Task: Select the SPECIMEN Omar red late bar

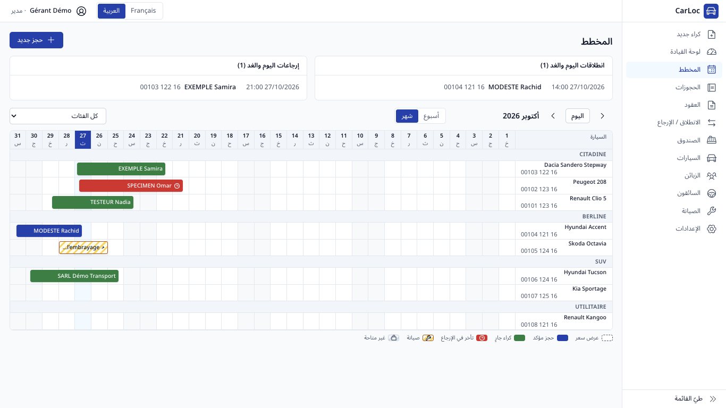Action: tap(131, 186)
